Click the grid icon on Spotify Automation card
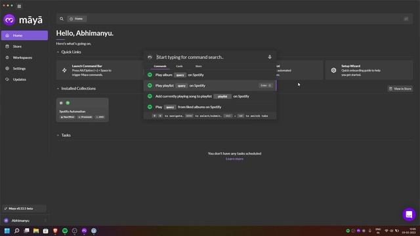Viewport: 420px width, 236px height. click(61, 103)
